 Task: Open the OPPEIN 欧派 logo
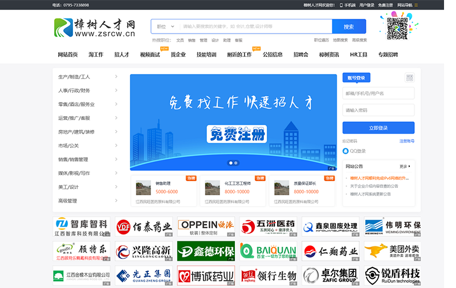206,227
